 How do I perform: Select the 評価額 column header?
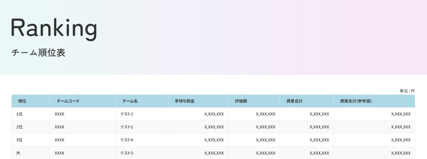241,101
